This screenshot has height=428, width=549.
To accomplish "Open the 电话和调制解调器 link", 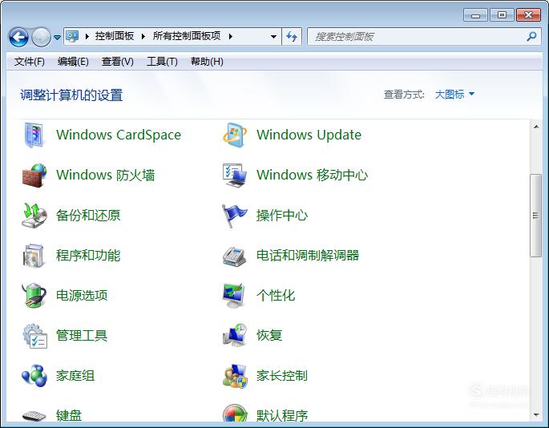I will [308, 256].
